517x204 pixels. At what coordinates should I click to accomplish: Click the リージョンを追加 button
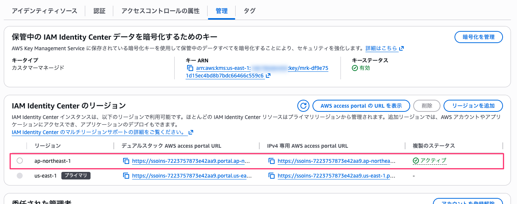pyautogui.click(x=473, y=106)
